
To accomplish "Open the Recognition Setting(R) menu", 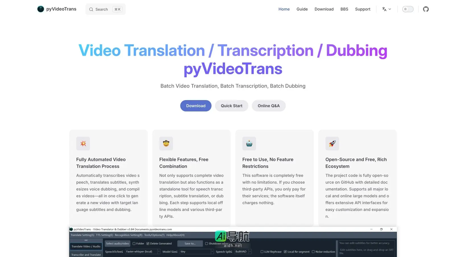I will coord(129,235).
